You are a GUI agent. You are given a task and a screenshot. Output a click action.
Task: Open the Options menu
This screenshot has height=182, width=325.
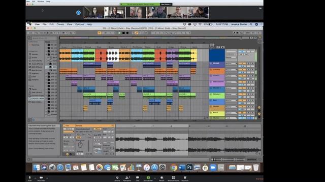click(79, 24)
